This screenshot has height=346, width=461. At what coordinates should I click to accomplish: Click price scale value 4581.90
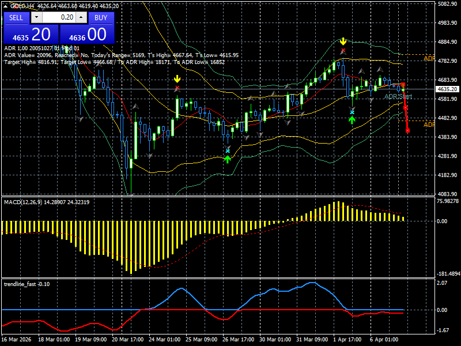click(447, 99)
